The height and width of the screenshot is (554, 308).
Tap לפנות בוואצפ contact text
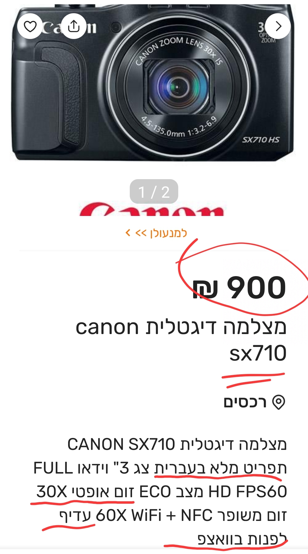pyautogui.click(x=242, y=539)
